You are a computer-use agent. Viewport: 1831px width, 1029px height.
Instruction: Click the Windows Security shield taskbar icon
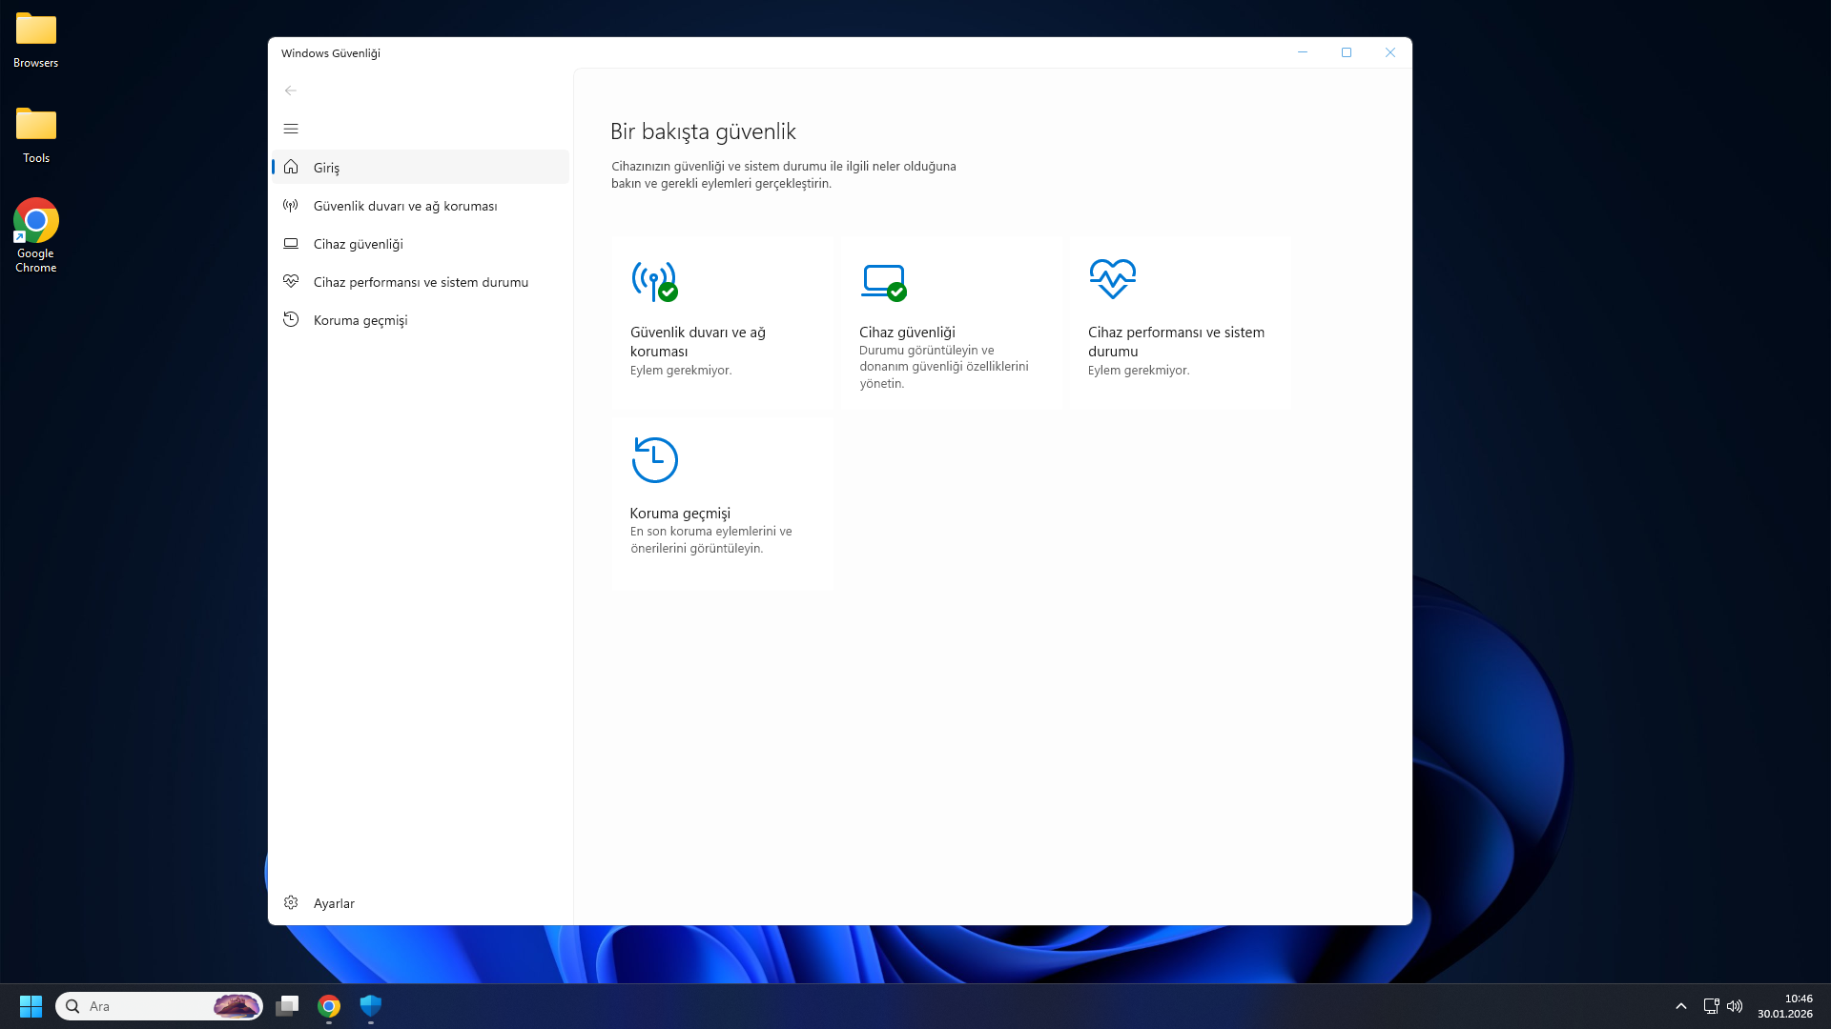tap(371, 1006)
